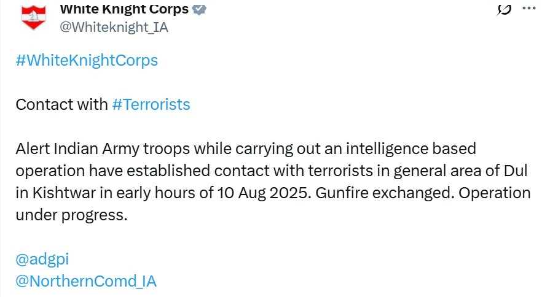Viewport: 550px width, 297px height.
Task: Click the verified badge beside the account name
Action: 199,9
